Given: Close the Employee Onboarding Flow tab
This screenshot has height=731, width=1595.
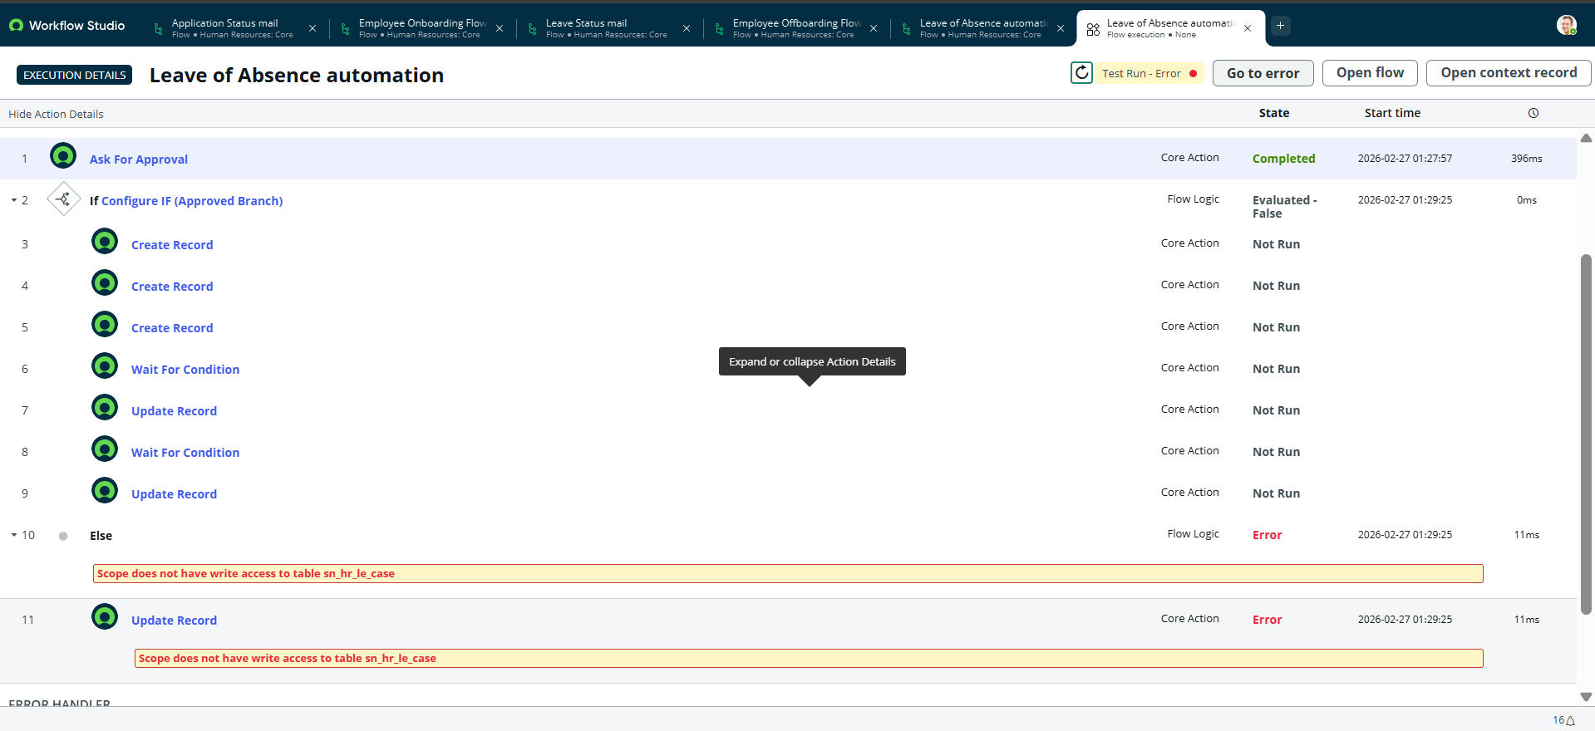Looking at the screenshot, I should 500,28.
